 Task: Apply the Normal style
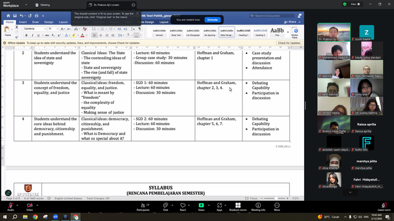[159, 33]
